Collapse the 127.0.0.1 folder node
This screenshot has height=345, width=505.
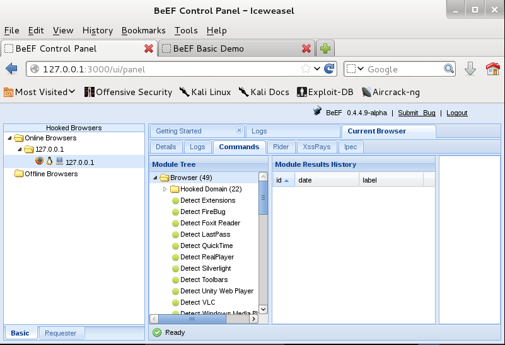(x=20, y=149)
